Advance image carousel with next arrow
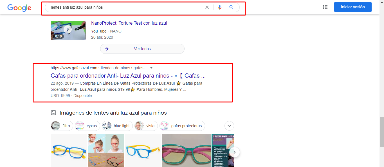This screenshot has height=167, width=384. (235, 152)
